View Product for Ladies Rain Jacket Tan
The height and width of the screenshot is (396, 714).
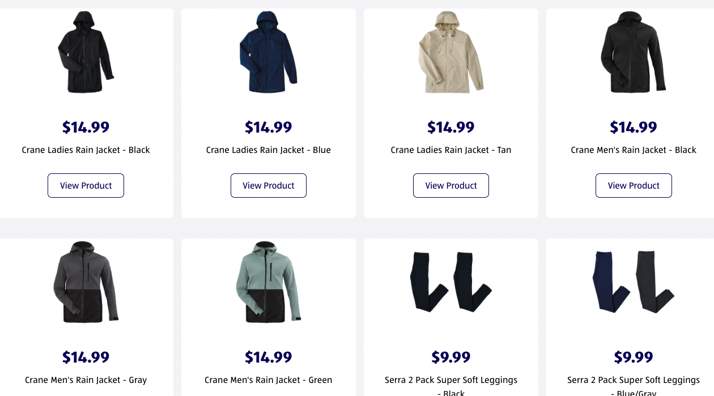(451, 186)
